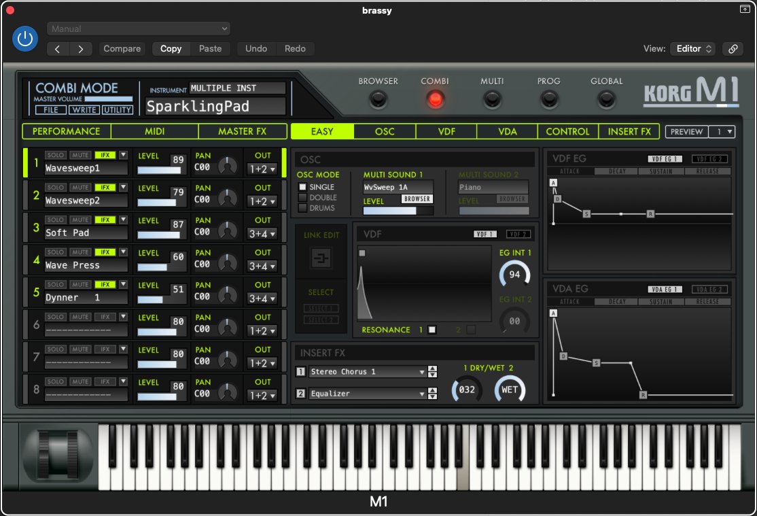The height and width of the screenshot is (516, 757).
Task: Click the Master Volume slider
Action: pyautogui.click(x=109, y=99)
